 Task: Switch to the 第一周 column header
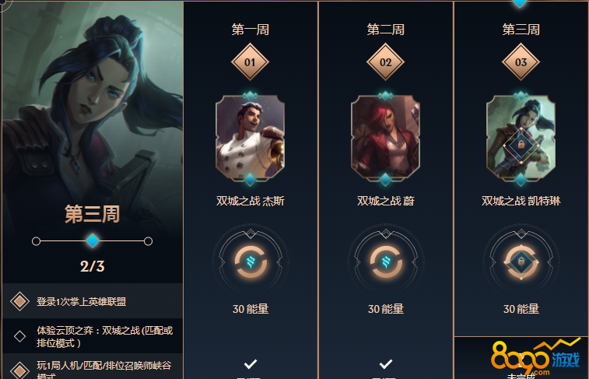tap(251, 30)
